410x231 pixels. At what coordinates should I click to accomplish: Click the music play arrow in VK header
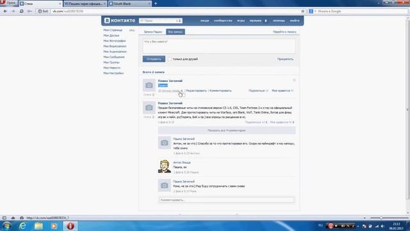(266, 21)
